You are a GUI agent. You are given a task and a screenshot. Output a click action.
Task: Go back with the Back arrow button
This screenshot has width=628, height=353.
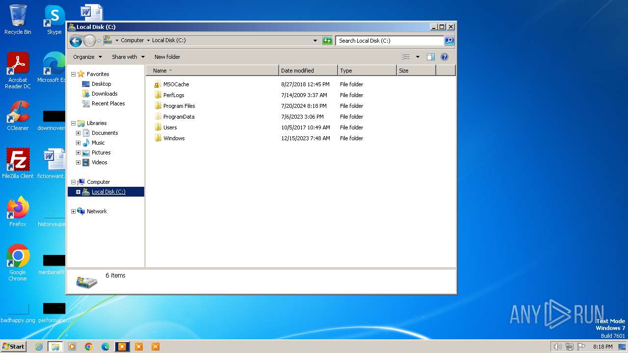click(x=76, y=41)
